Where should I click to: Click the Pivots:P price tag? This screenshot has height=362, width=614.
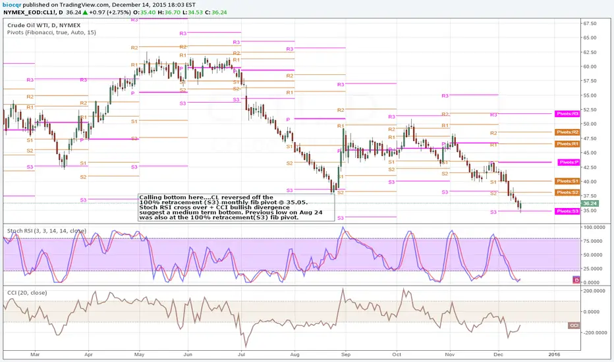(x=569, y=163)
